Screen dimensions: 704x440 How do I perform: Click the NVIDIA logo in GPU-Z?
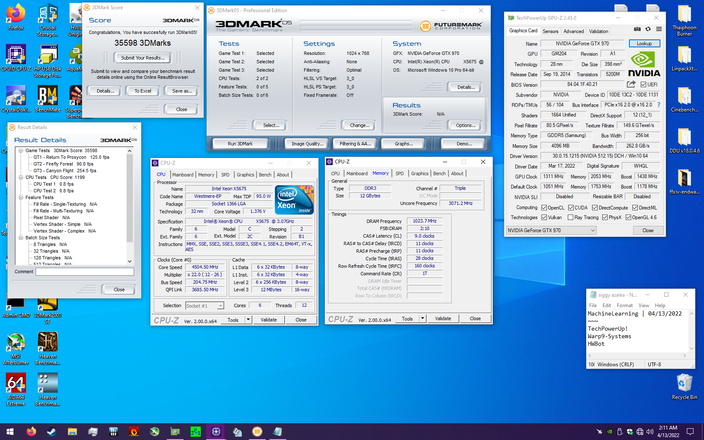pos(644,64)
